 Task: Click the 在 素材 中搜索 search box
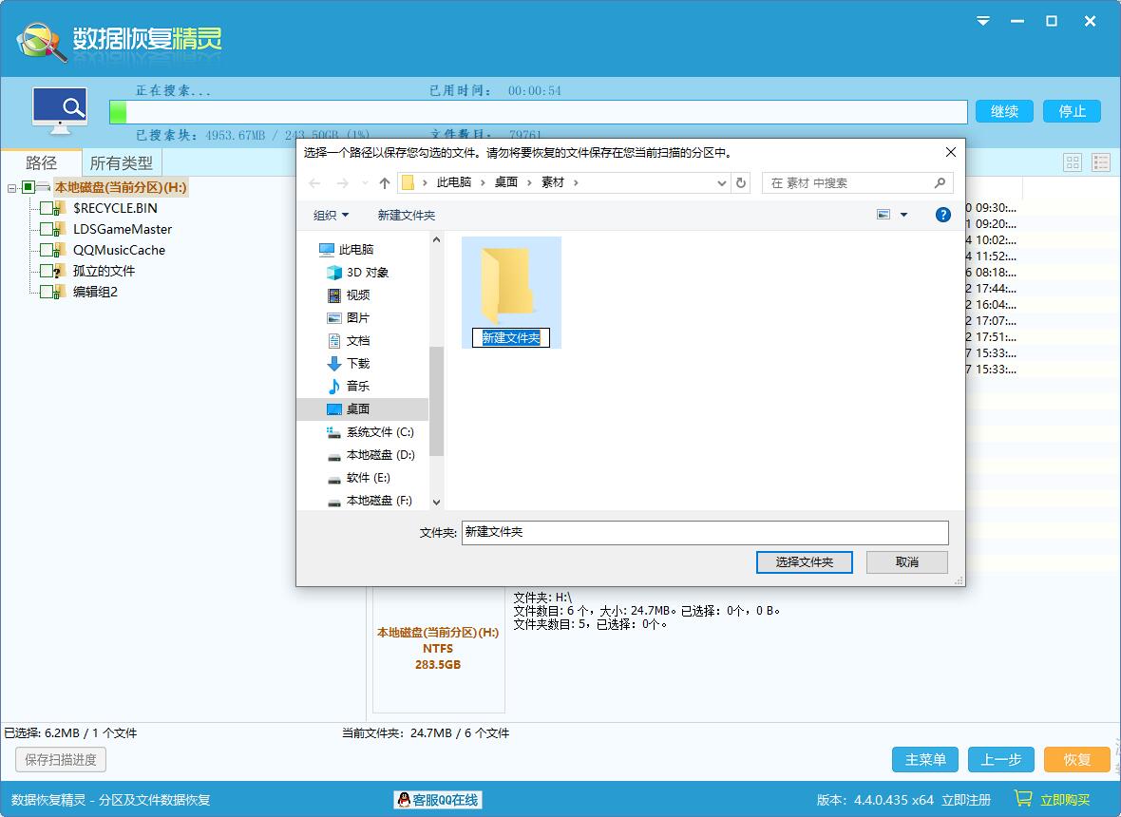(857, 183)
